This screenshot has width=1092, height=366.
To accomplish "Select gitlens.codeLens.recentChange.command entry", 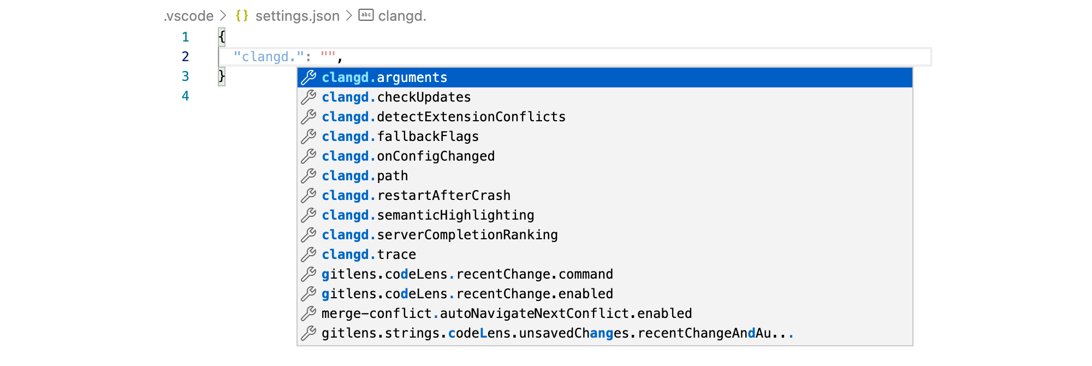I will coord(605,274).
